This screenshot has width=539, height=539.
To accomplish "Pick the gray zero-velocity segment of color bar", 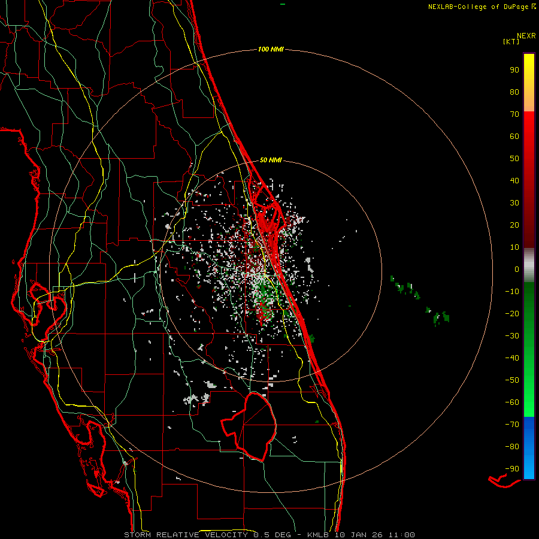I will click(529, 265).
